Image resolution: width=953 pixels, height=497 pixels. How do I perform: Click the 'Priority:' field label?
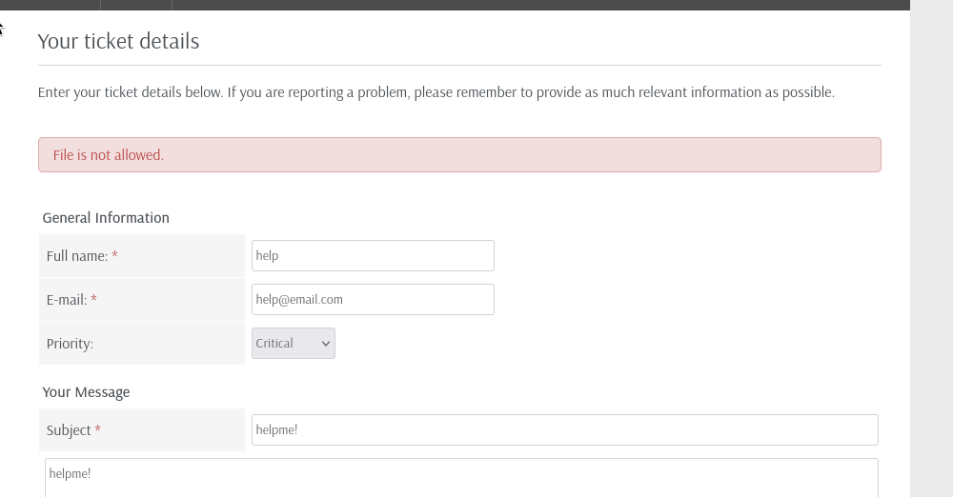coord(70,344)
